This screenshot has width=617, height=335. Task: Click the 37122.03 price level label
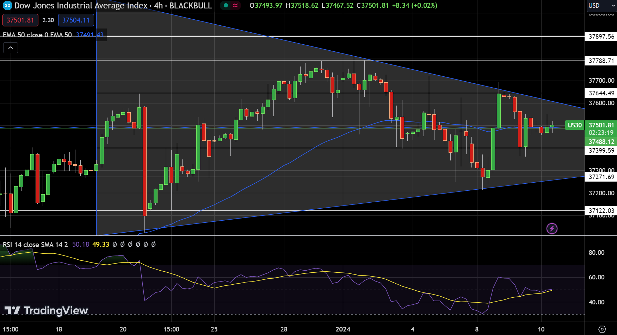click(601, 211)
